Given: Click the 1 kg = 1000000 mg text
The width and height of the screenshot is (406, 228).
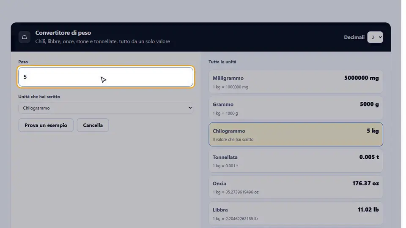Looking at the screenshot, I should click(x=230, y=87).
